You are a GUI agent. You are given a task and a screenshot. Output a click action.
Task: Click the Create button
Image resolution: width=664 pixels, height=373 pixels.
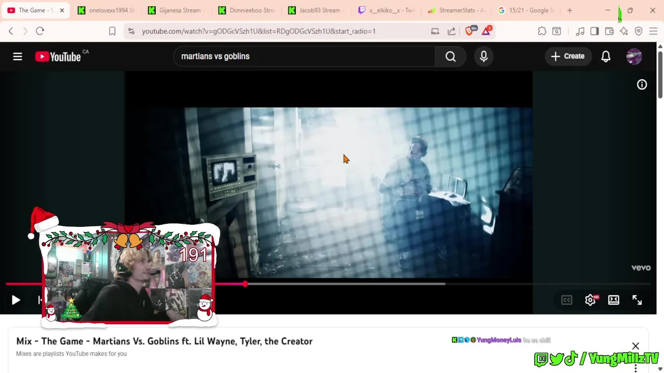click(568, 56)
